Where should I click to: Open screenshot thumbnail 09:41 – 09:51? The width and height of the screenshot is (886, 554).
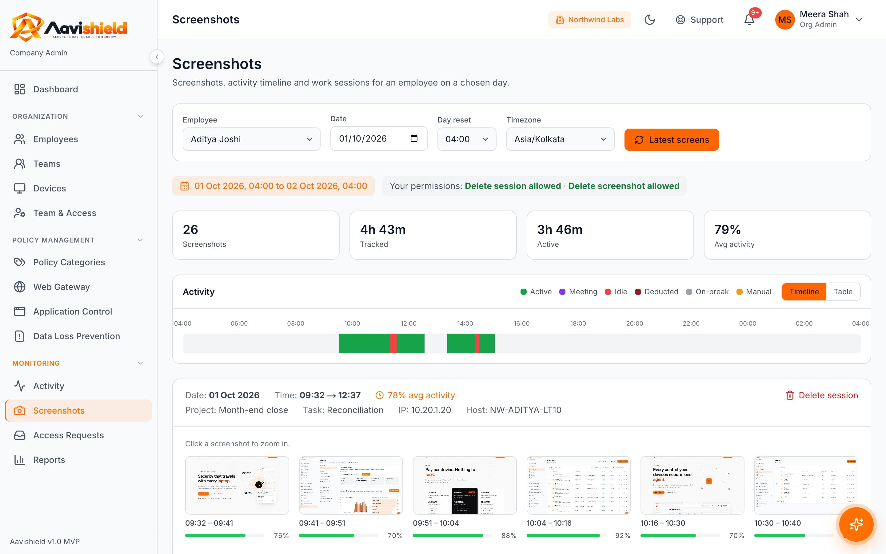(x=351, y=485)
